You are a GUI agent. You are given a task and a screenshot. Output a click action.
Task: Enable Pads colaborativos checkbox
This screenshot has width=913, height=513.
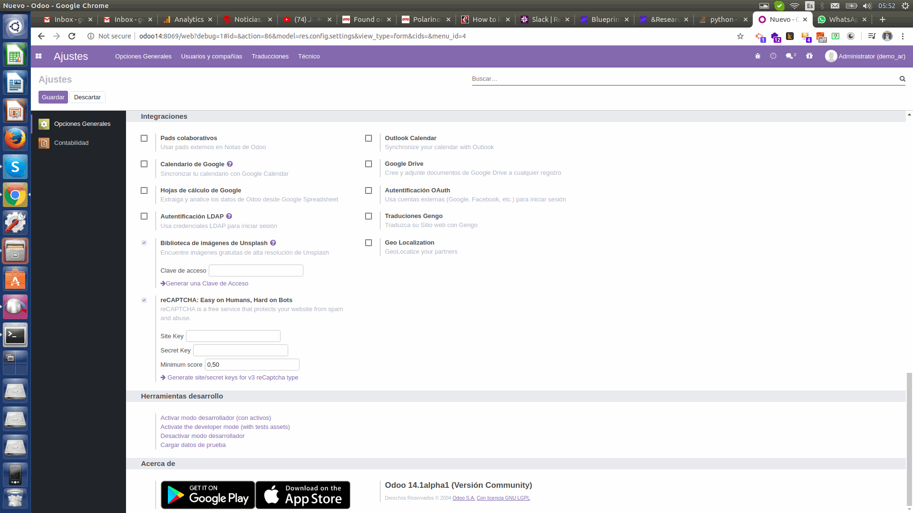click(x=144, y=138)
